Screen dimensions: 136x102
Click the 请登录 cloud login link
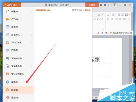click(x=87, y=11)
